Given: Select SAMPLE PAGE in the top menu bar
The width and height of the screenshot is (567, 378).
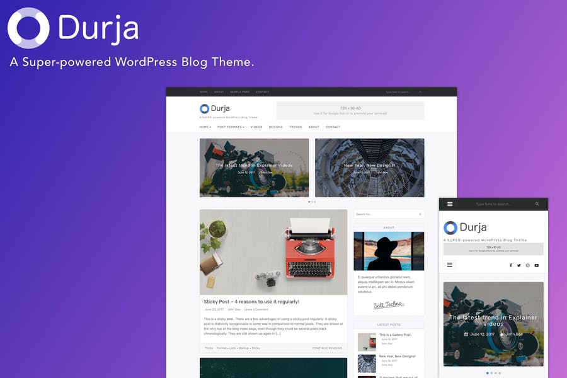Looking at the screenshot, I should tap(240, 92).
